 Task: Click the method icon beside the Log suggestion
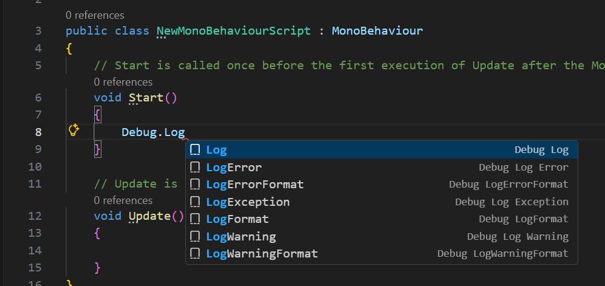[195, 150]
